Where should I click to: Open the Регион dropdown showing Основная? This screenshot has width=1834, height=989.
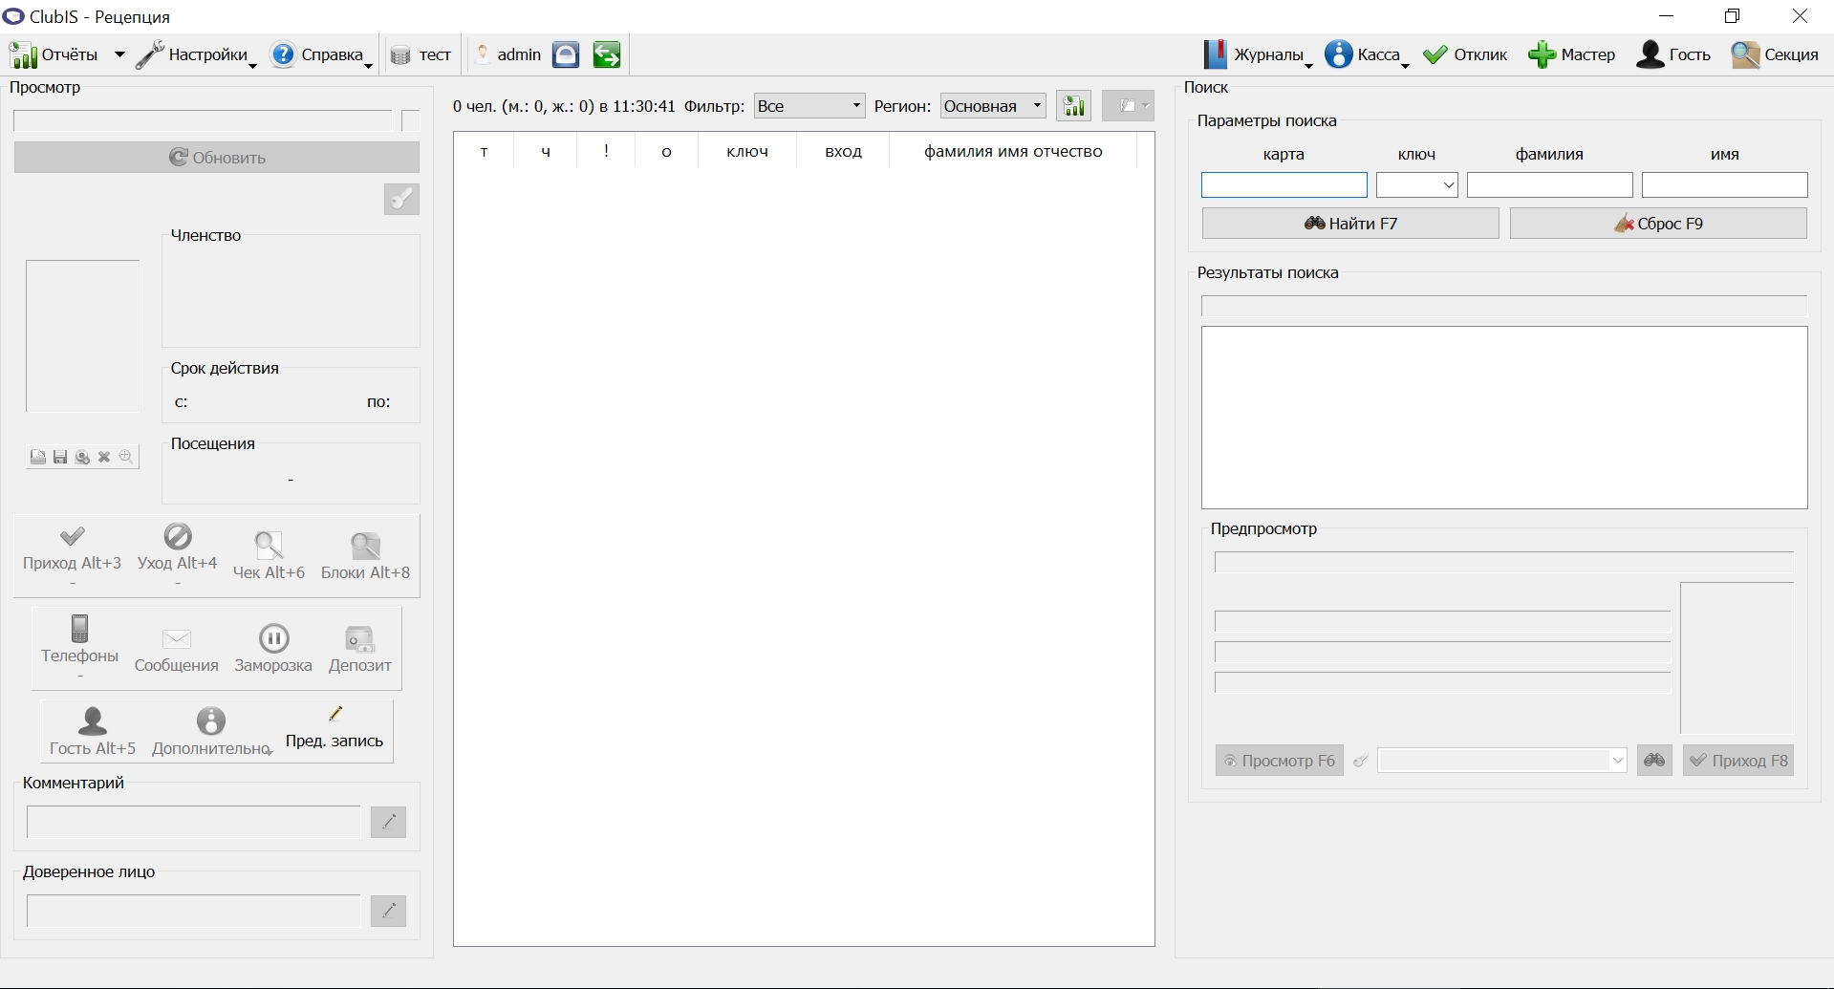pyautogui.click(x=993, y=106)
